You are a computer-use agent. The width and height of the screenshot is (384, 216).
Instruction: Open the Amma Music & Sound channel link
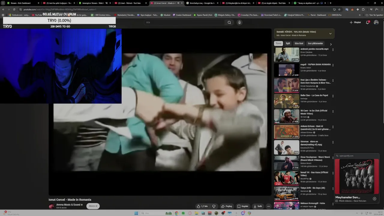point(68,205)
